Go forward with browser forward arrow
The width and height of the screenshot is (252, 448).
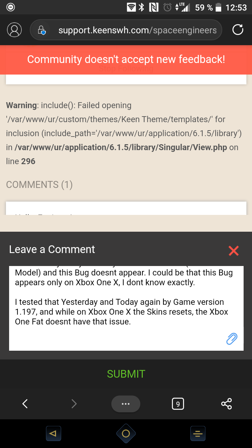pos(74,404)
